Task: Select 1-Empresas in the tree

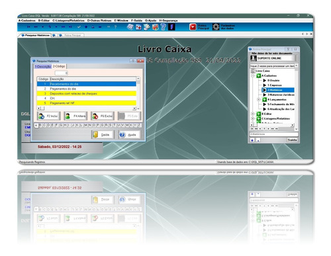Action: (275, 85)
